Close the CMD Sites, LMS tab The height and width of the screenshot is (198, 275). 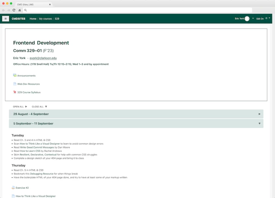[50, 5]
